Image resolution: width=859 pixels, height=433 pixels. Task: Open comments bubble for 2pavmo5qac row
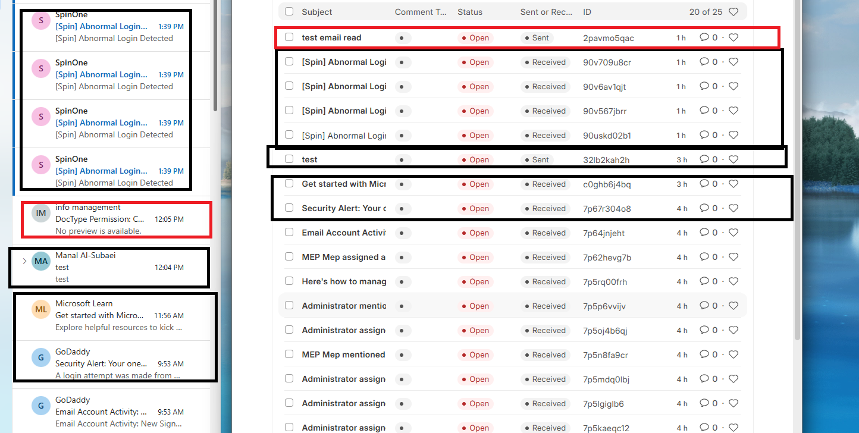click(x=704, y=37)
